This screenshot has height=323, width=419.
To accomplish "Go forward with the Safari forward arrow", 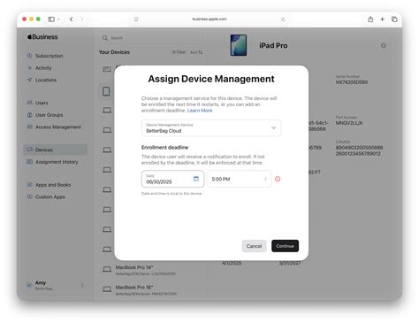I will (82, 19).
